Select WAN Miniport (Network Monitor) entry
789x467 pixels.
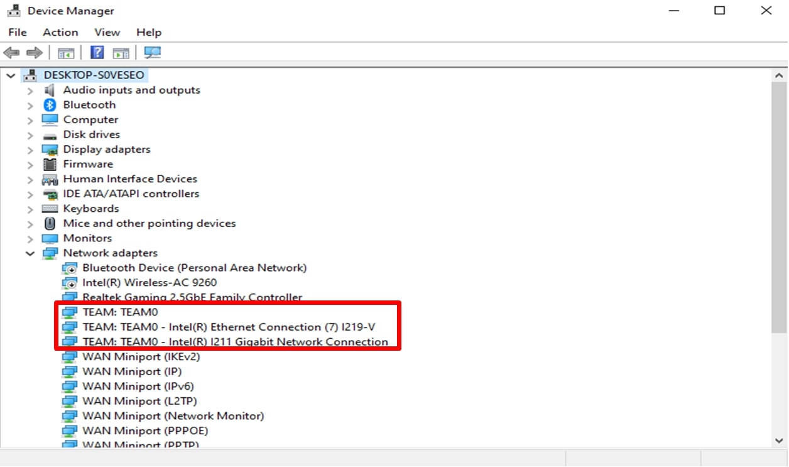click(x=173, y=416)
